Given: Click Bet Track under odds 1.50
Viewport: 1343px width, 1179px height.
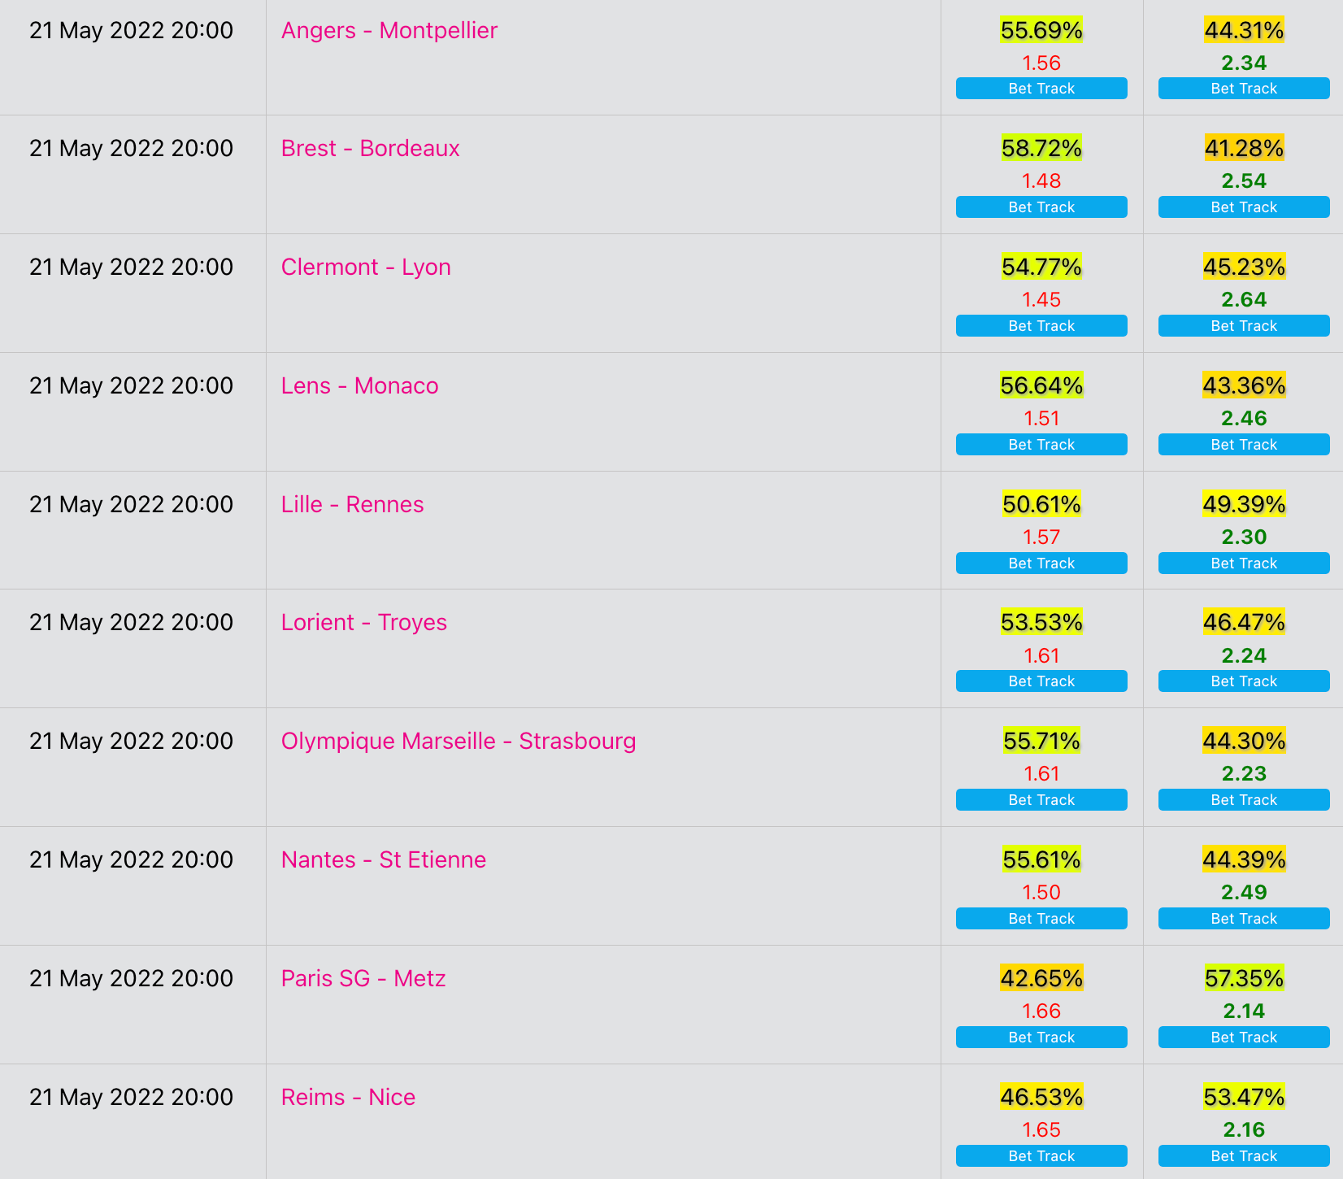Looking at the screenshot, I should click(x=1041, y=919).
